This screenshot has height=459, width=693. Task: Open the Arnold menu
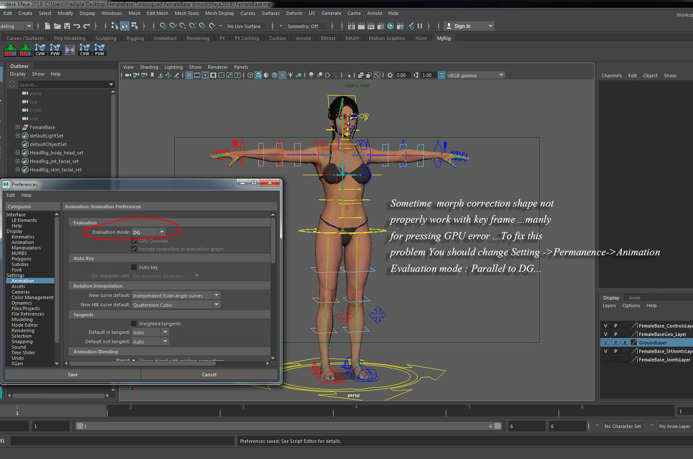click(375, 13)
